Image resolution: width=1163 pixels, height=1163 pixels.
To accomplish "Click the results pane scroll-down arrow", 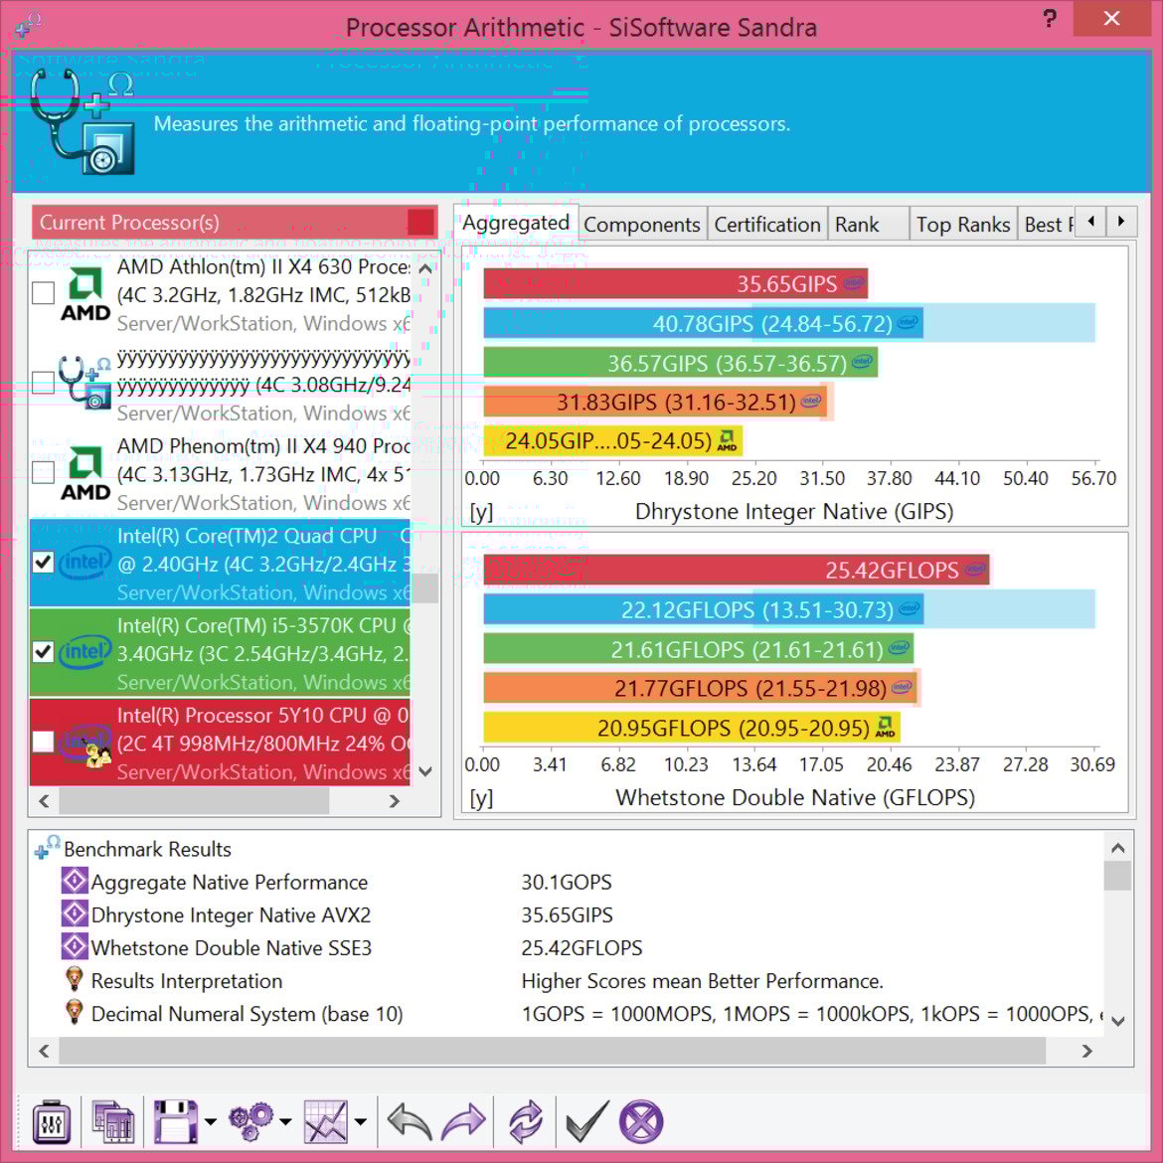I will click(x=1117, y=1021).
